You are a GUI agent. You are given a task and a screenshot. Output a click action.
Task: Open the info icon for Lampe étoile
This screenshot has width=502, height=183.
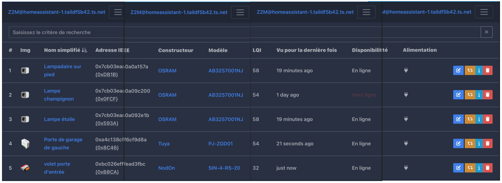(479, 119)
